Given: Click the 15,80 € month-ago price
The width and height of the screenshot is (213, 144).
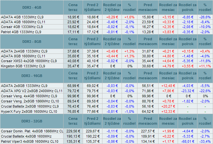Looking at the screenshot, I should tap(148, 17).
